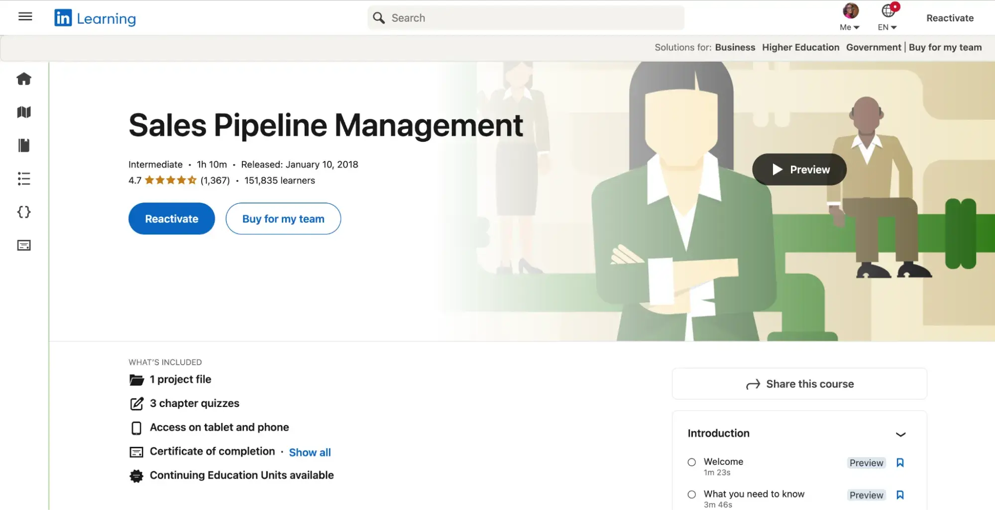Open the certificate icon in sidebar
Viewport: 995px width, 510px height.
24,245
